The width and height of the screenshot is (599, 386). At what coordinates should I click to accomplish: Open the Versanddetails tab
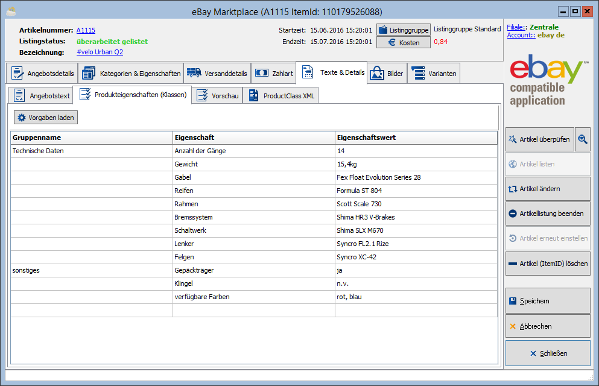tap(217, 74)
